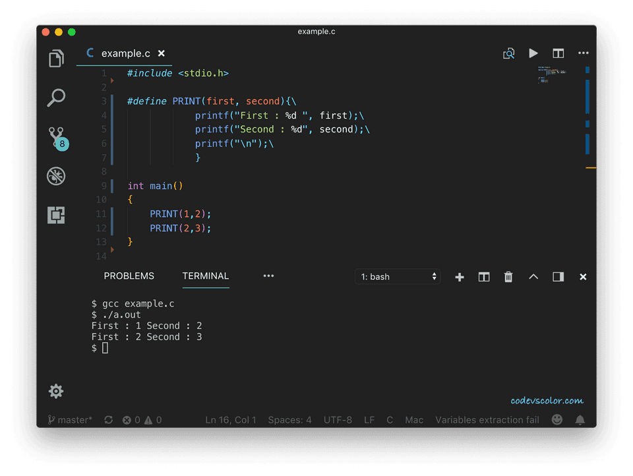Open the Explorer files view
The height and width of the screenshot is (476, 633).
[57, 59]
